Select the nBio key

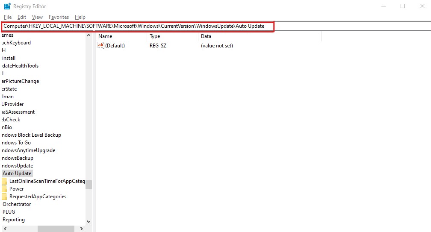pyautogui.click(x=7, y=127)
